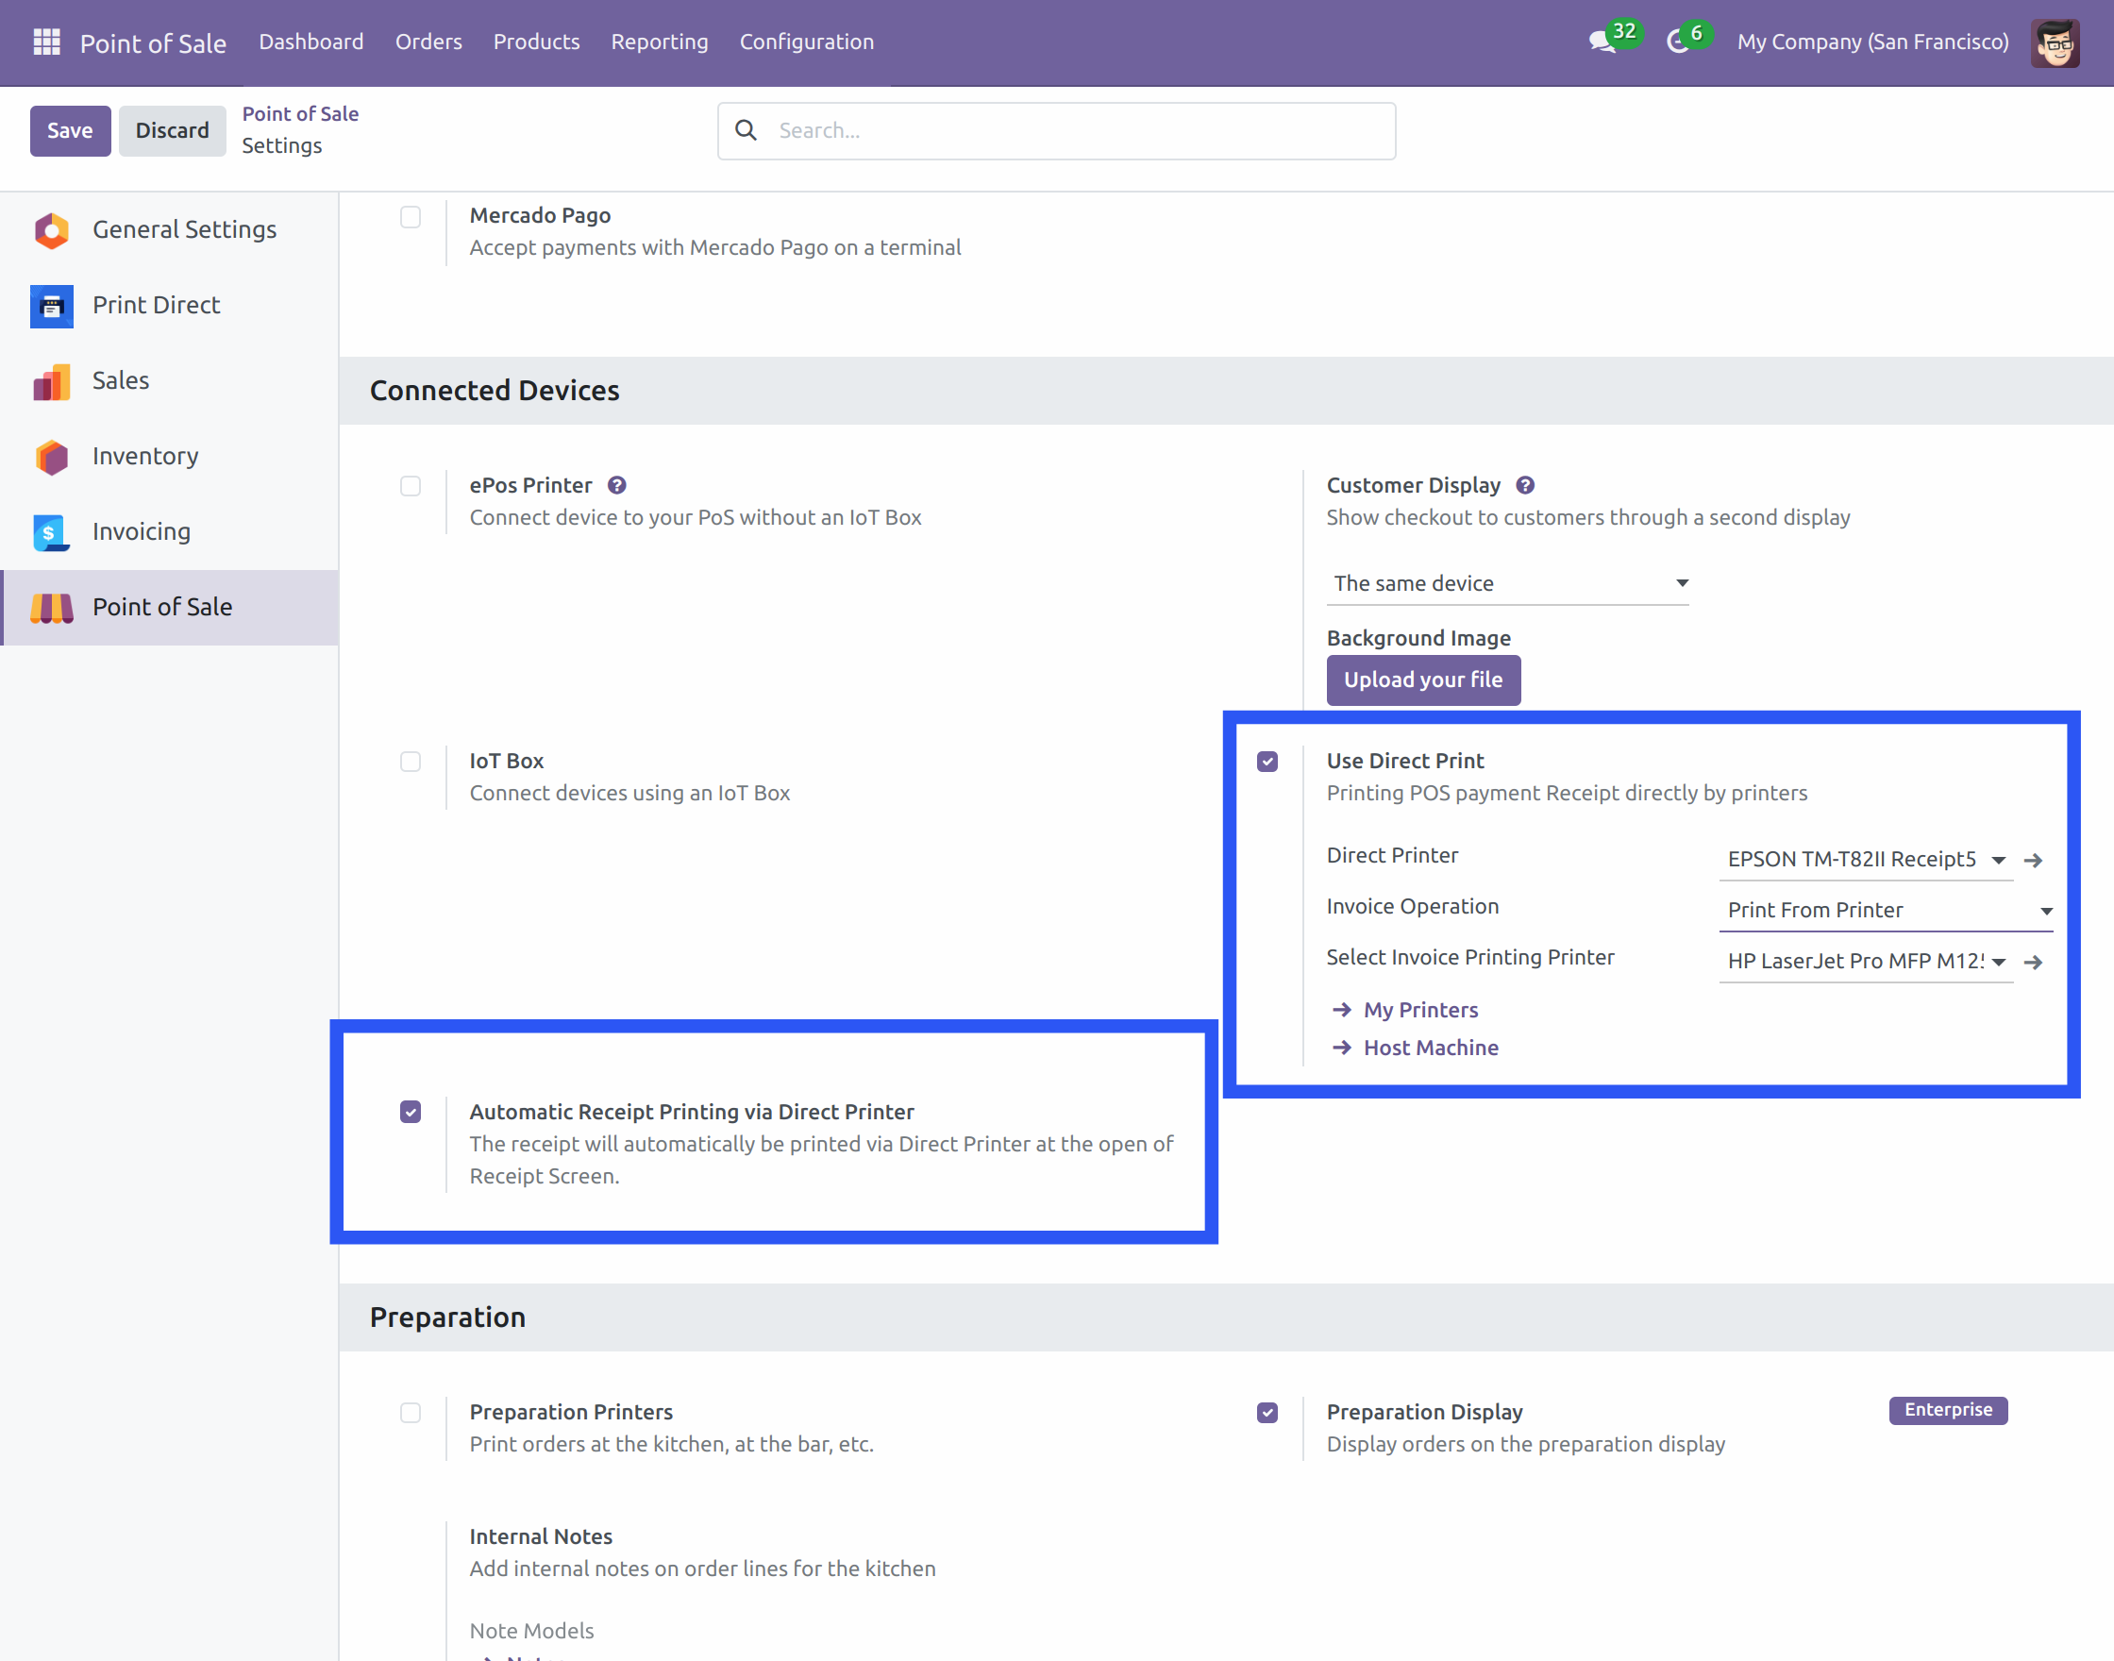This screenshot has width=2114, height=1661.
Task: Open the activities clock icon with 6 badge
Action: click(x=1677, y=42)
